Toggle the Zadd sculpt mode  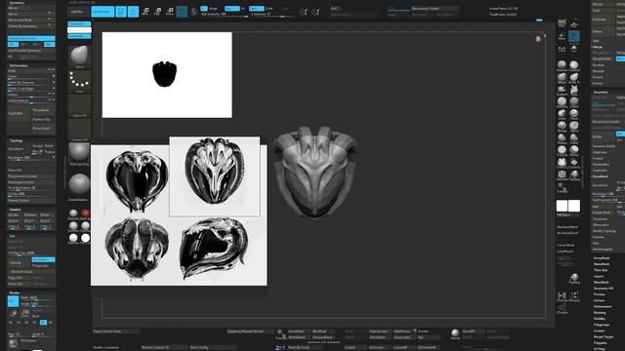256,8
